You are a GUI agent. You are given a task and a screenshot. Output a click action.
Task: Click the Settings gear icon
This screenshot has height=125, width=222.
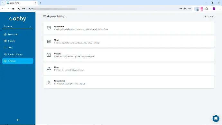[x=5, y=61]
